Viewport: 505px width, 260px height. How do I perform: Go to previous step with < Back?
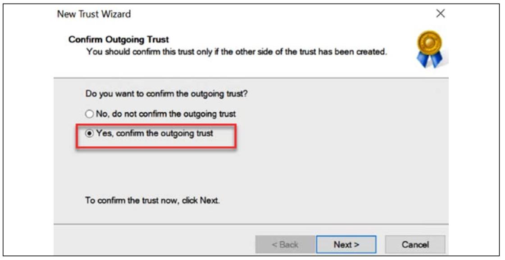[x=285, y=245]
